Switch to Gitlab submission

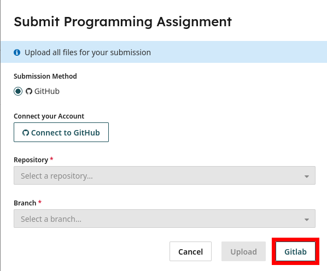(295, 251)
